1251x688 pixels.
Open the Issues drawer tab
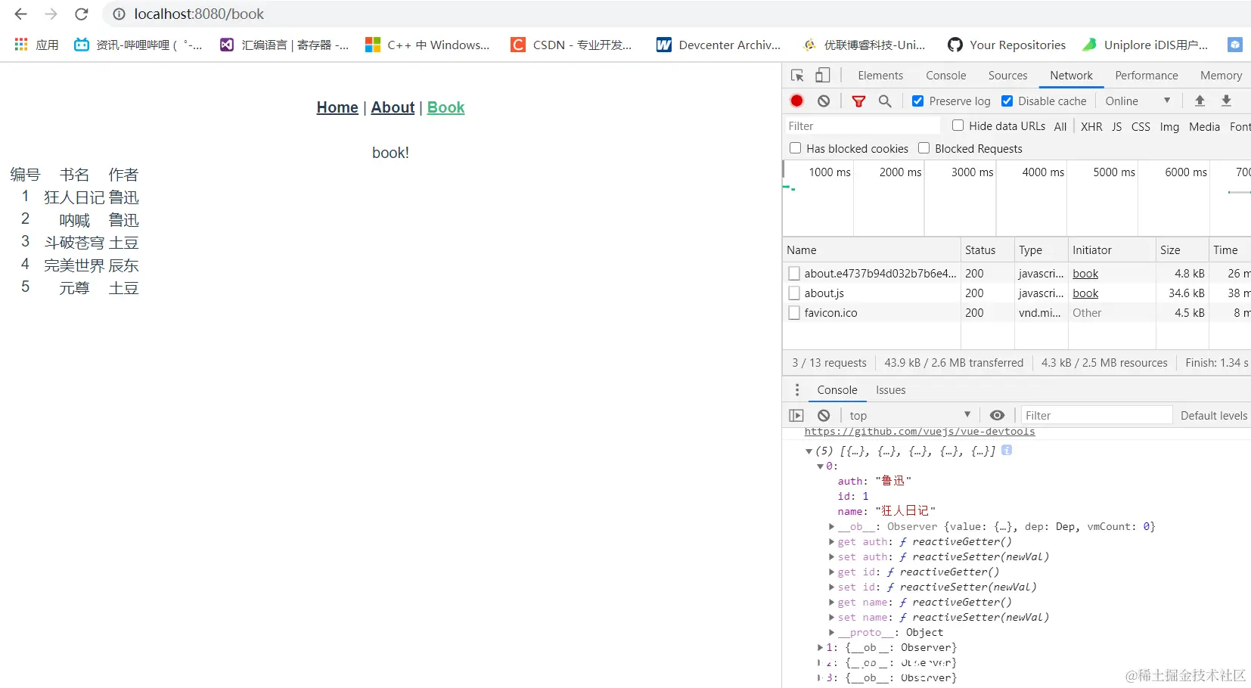click(890, 390)
